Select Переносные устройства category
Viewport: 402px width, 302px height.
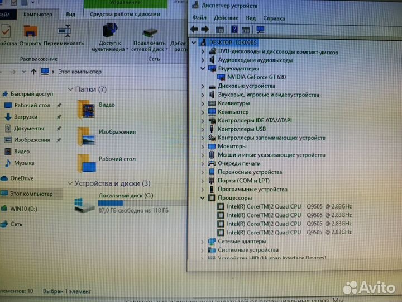coord(250,172)
